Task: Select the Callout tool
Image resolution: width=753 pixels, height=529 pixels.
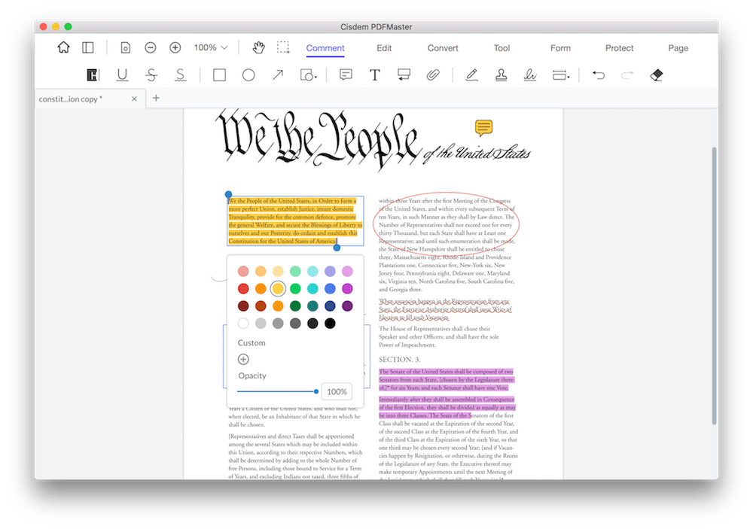Action: point(404,75)
